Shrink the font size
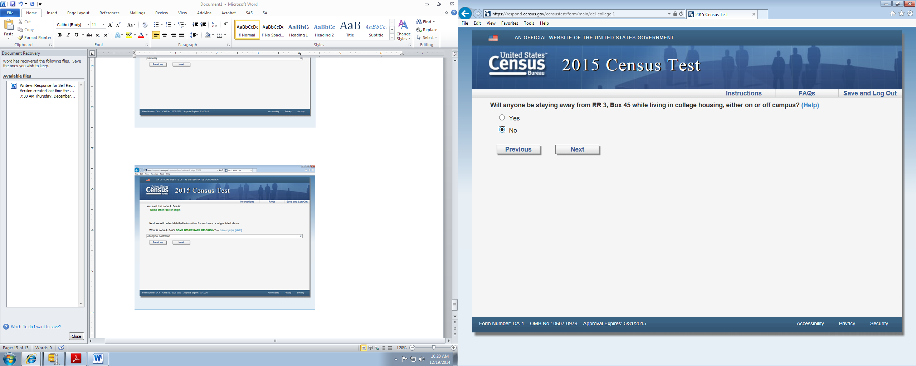 pos(118,25)
